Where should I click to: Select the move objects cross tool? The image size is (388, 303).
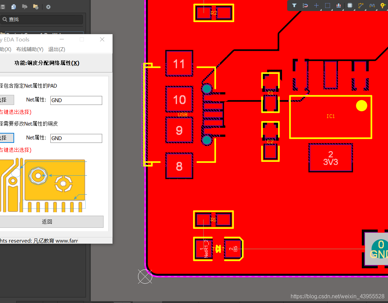point(316,6)
